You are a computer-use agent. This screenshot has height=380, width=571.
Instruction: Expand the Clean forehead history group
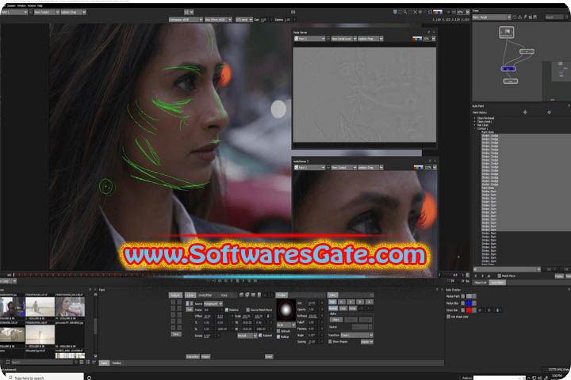point(474,118)
